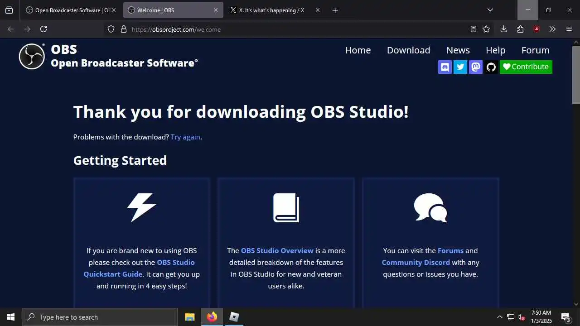
Task: Open the Home nav item
Action: 358,50
